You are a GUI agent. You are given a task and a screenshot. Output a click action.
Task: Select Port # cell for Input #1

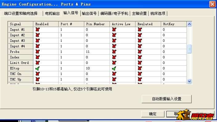click(x=71, y=30)
